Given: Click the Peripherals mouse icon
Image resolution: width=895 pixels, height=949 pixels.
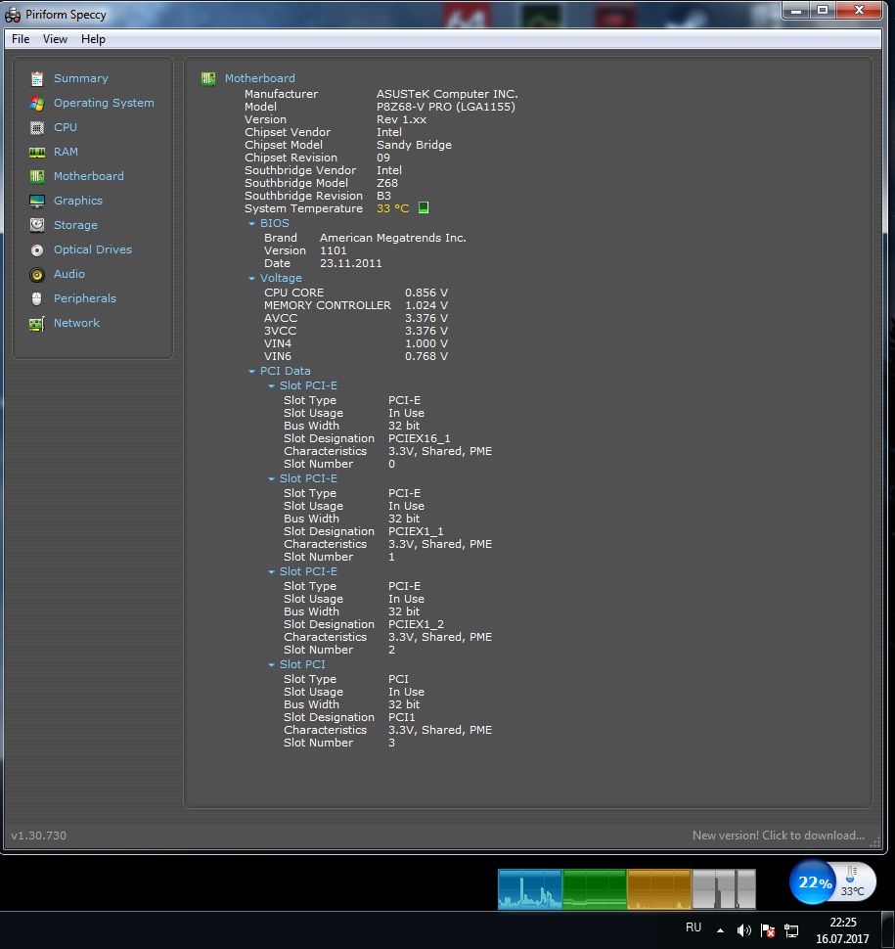Looking at the screenshot, I should coord(37,299).
